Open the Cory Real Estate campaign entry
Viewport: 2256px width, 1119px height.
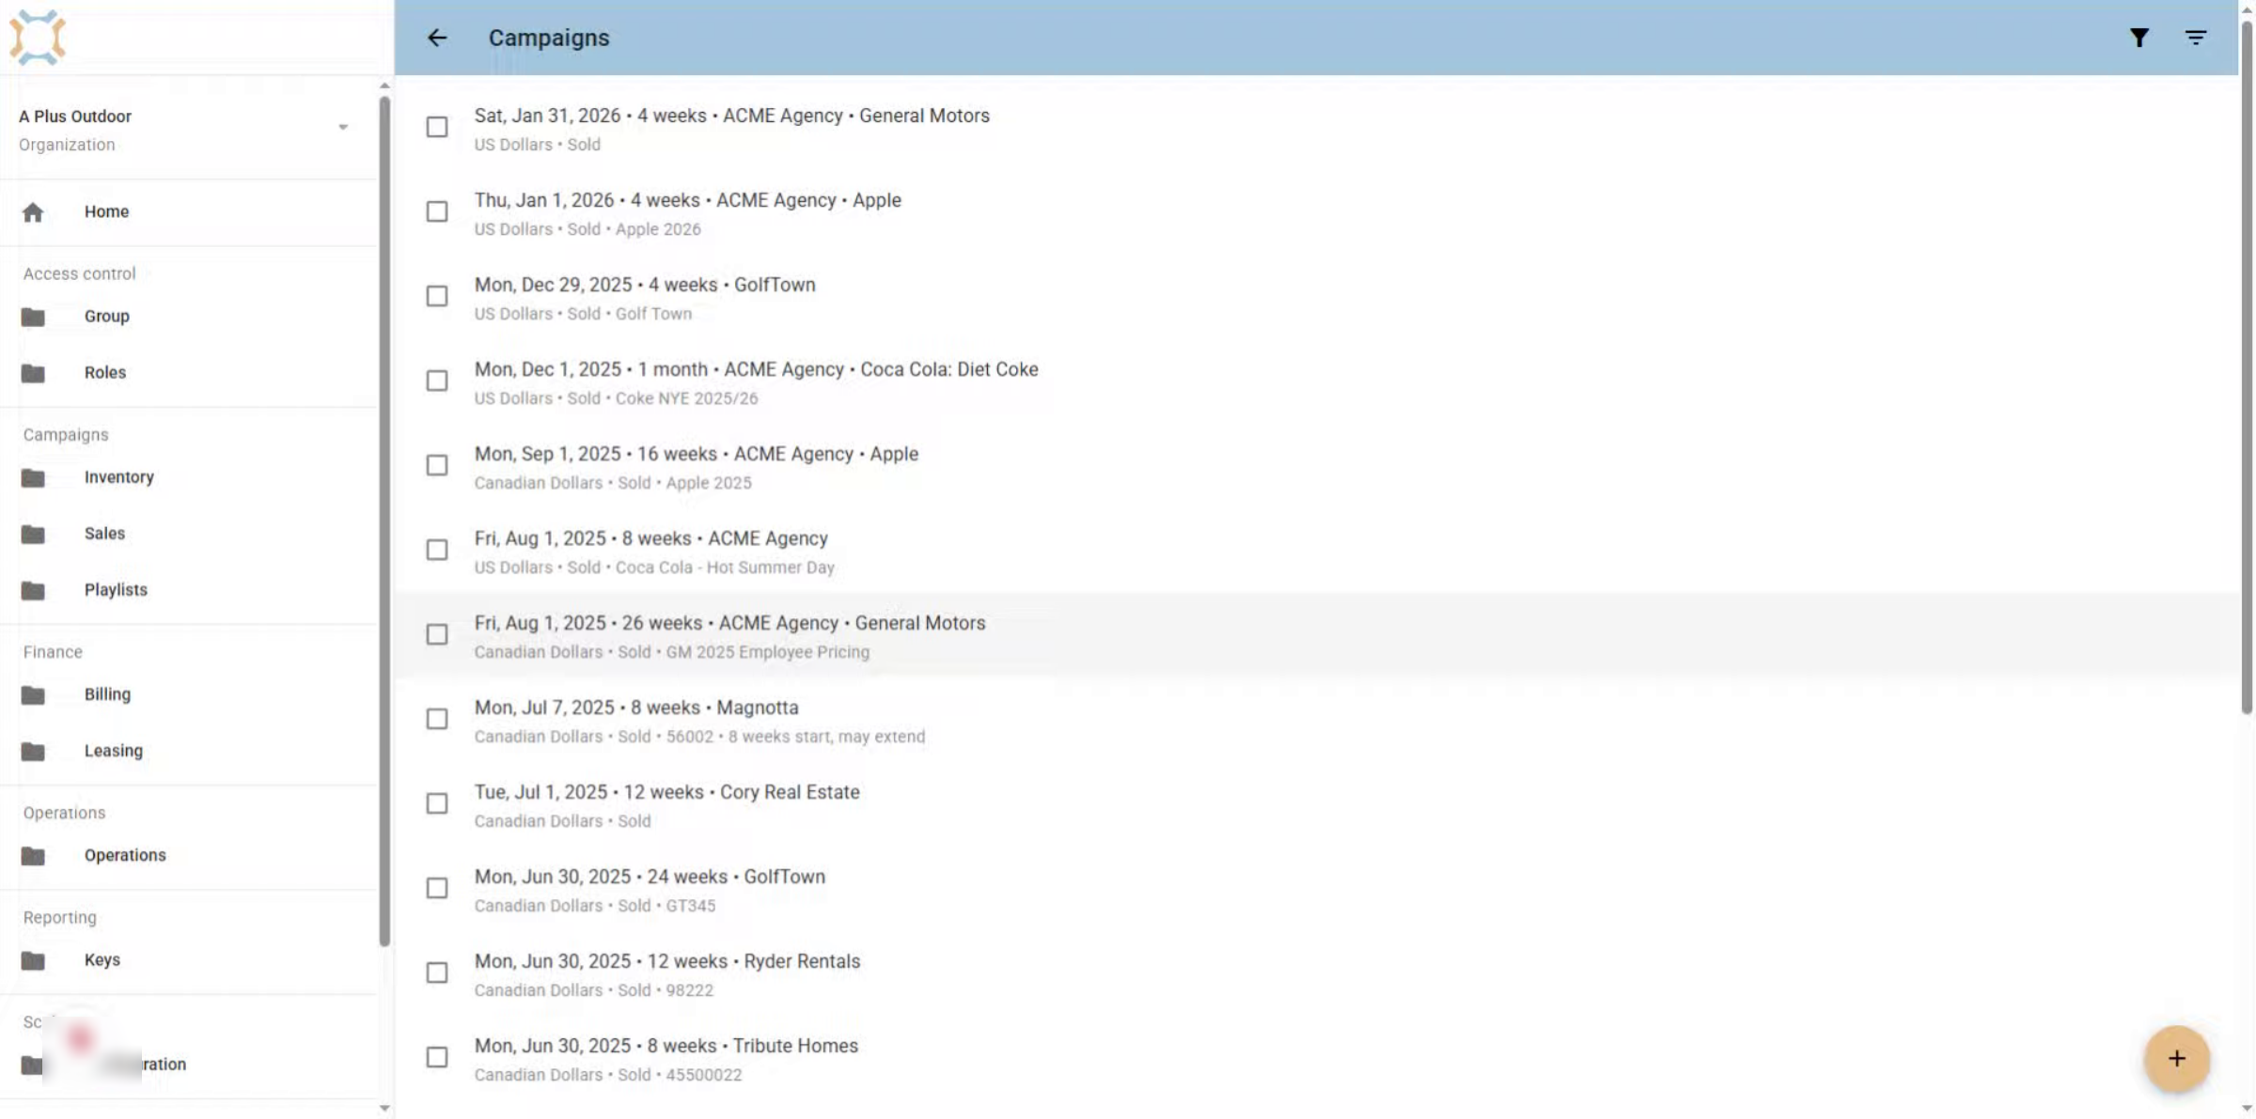(1316, 804)
